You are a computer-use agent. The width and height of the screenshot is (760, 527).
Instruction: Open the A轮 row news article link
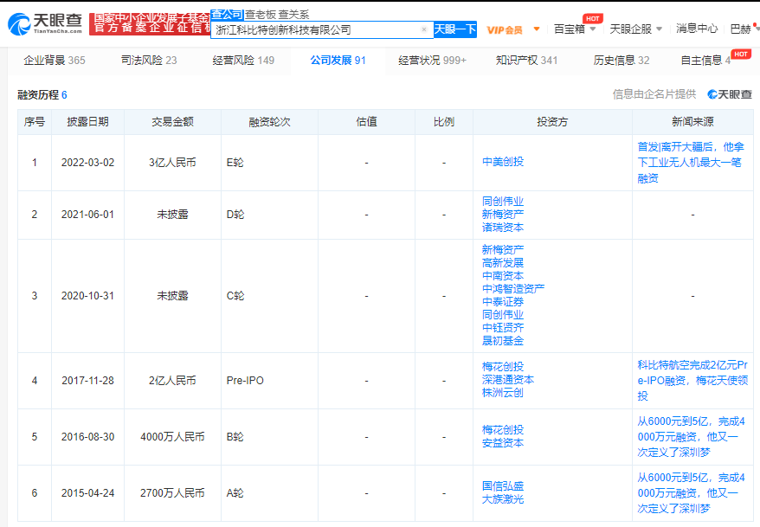[691, 492]
